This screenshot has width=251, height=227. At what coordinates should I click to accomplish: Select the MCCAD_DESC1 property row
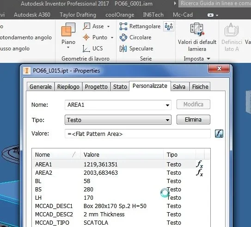(121, 206)
